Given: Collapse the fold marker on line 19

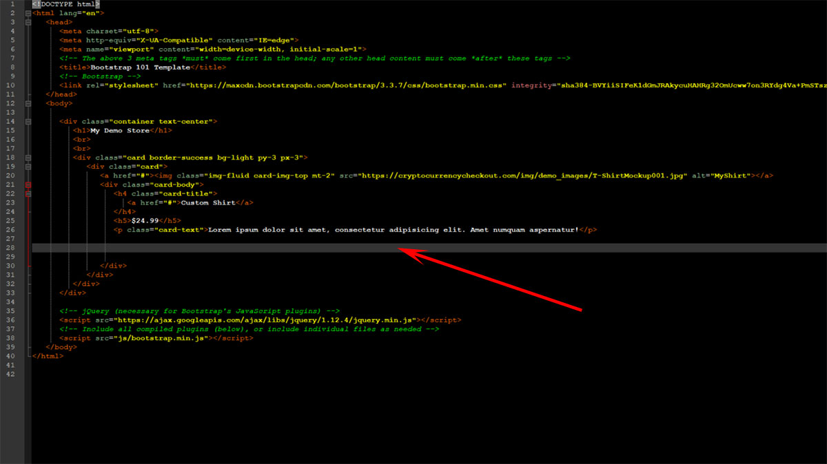Looking at the screenshot, I should click(x=28, y=166).
